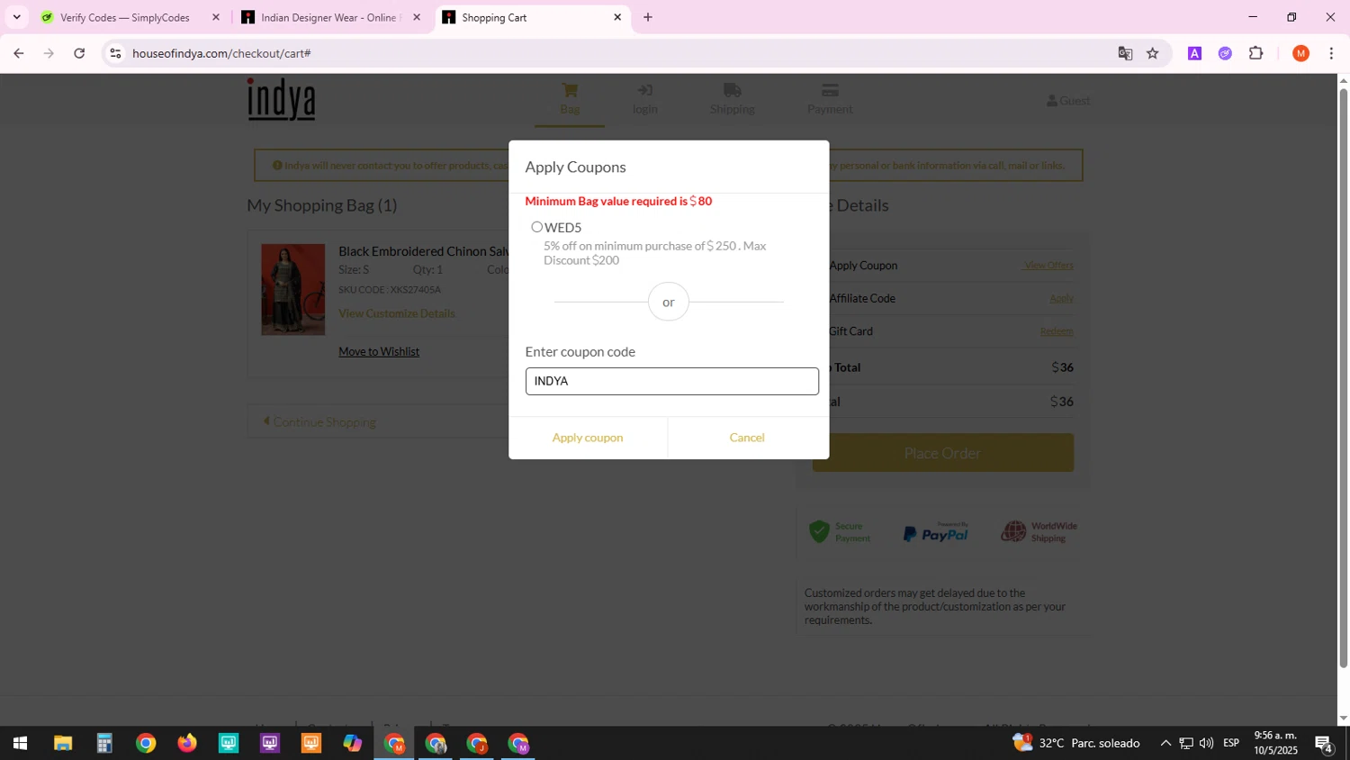Click the WorldWide Shipping globe icon
The image size is (1350, 760).
[1013, 531]
